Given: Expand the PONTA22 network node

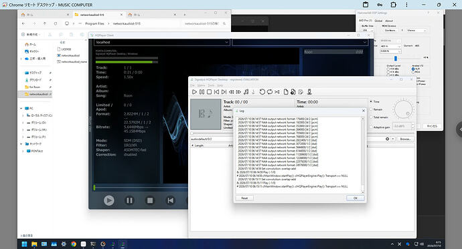Looking at the screenshot, I should (x=23, y=151).
